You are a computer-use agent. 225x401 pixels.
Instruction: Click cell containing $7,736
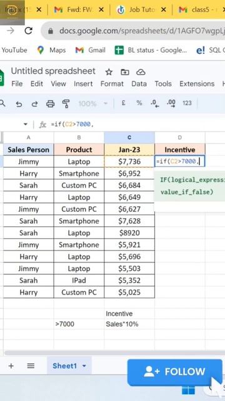[x=129, y=162]
